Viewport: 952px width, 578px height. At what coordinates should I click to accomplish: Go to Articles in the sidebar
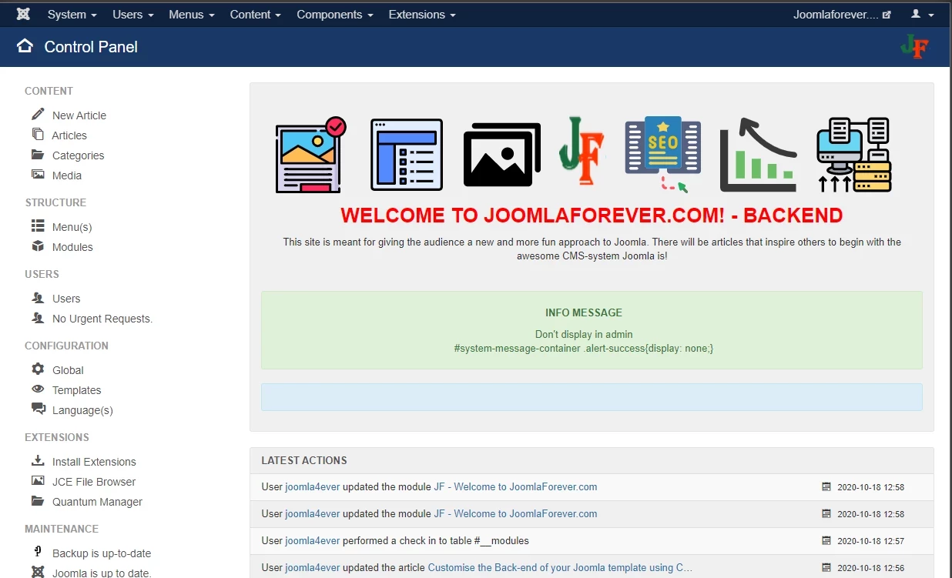pos(69,135)
